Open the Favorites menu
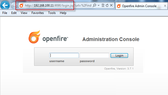The height and width of the screenshot is (95, 168). click(38, 13)
